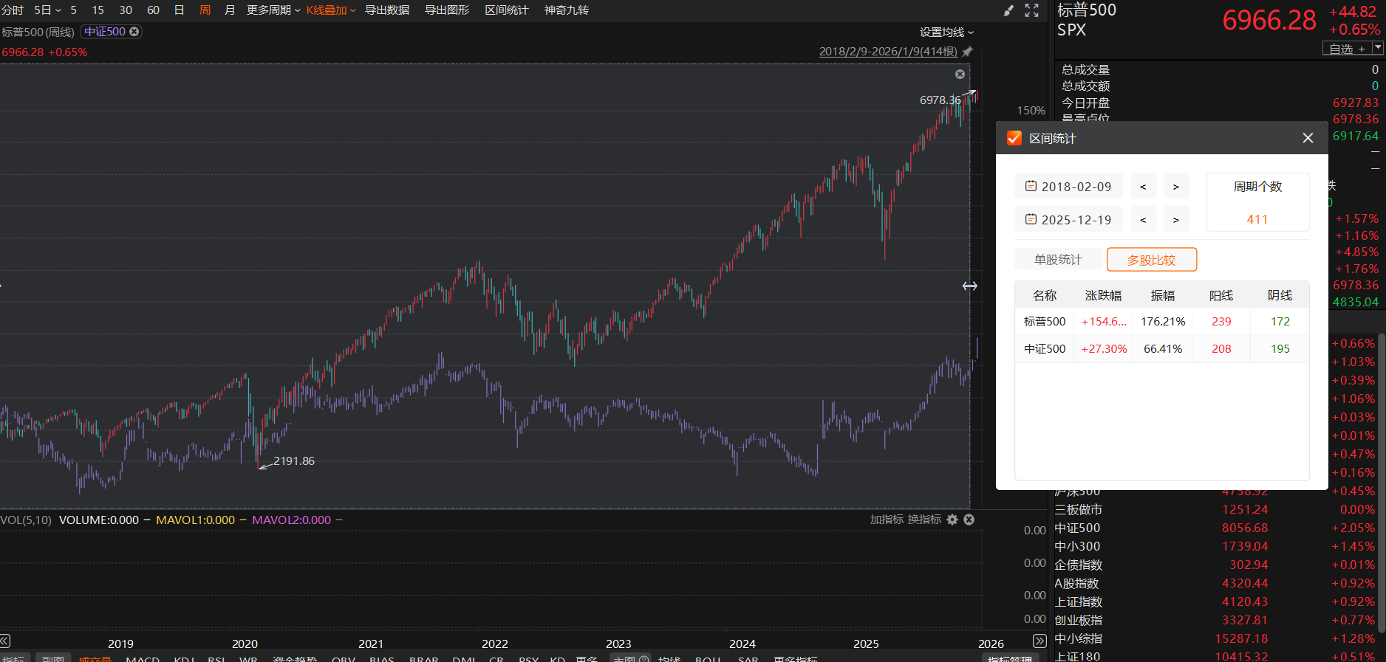Sort the table by 振幅 column
Screen dimensions: 1386x662
click(x=1162, y=295)
